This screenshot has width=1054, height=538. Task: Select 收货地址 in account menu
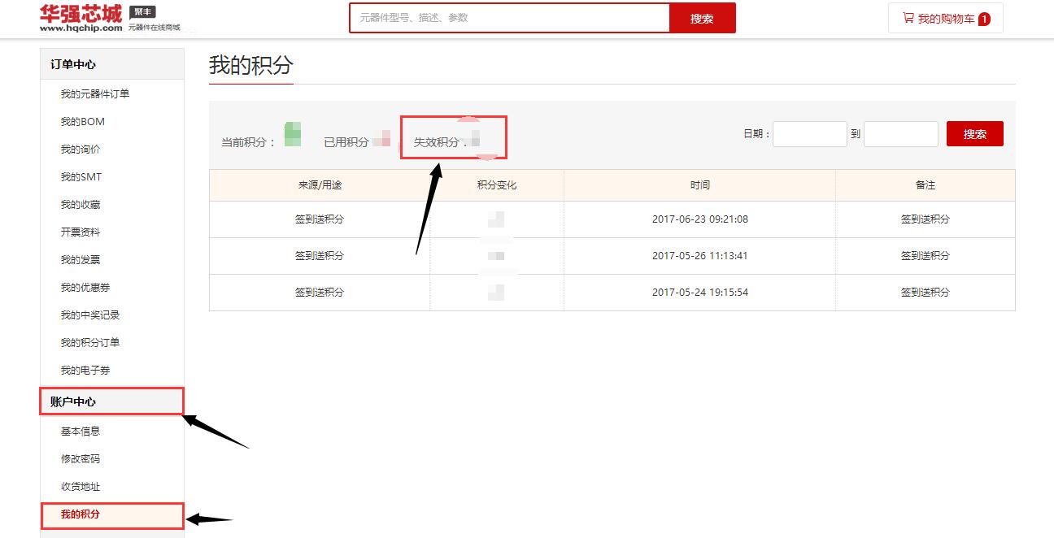[x=81, y=487]
